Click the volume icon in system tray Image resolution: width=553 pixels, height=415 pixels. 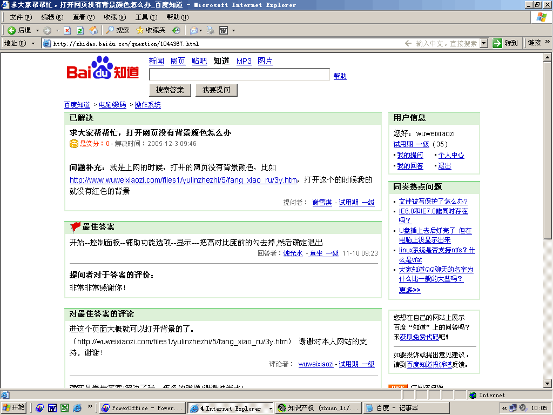click(522, 408)
